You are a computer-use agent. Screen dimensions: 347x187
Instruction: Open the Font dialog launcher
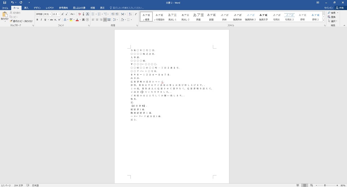coord(89,26)
